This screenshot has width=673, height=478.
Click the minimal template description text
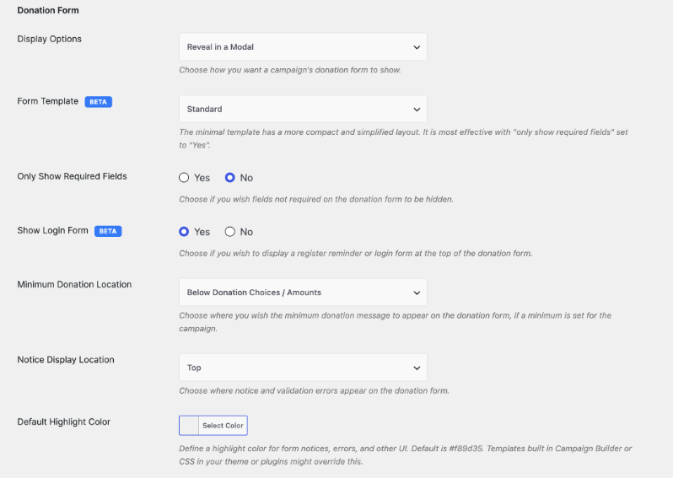tap(403, 138)
